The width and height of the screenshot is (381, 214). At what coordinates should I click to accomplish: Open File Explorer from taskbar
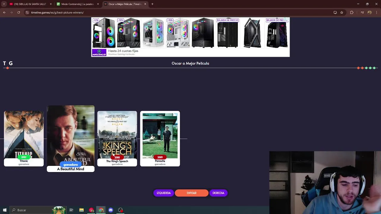point(81,210)
